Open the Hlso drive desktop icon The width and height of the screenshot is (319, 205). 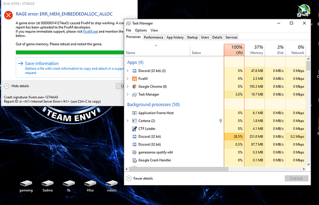coord(90,183)
